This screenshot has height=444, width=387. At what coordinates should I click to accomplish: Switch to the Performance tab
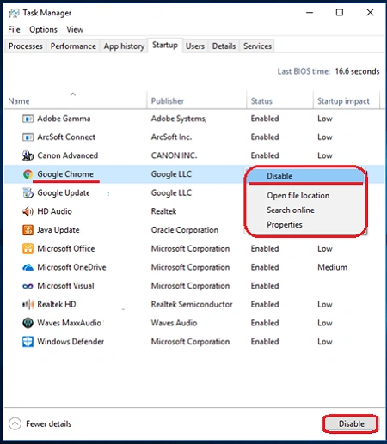(x=73, y=46)
